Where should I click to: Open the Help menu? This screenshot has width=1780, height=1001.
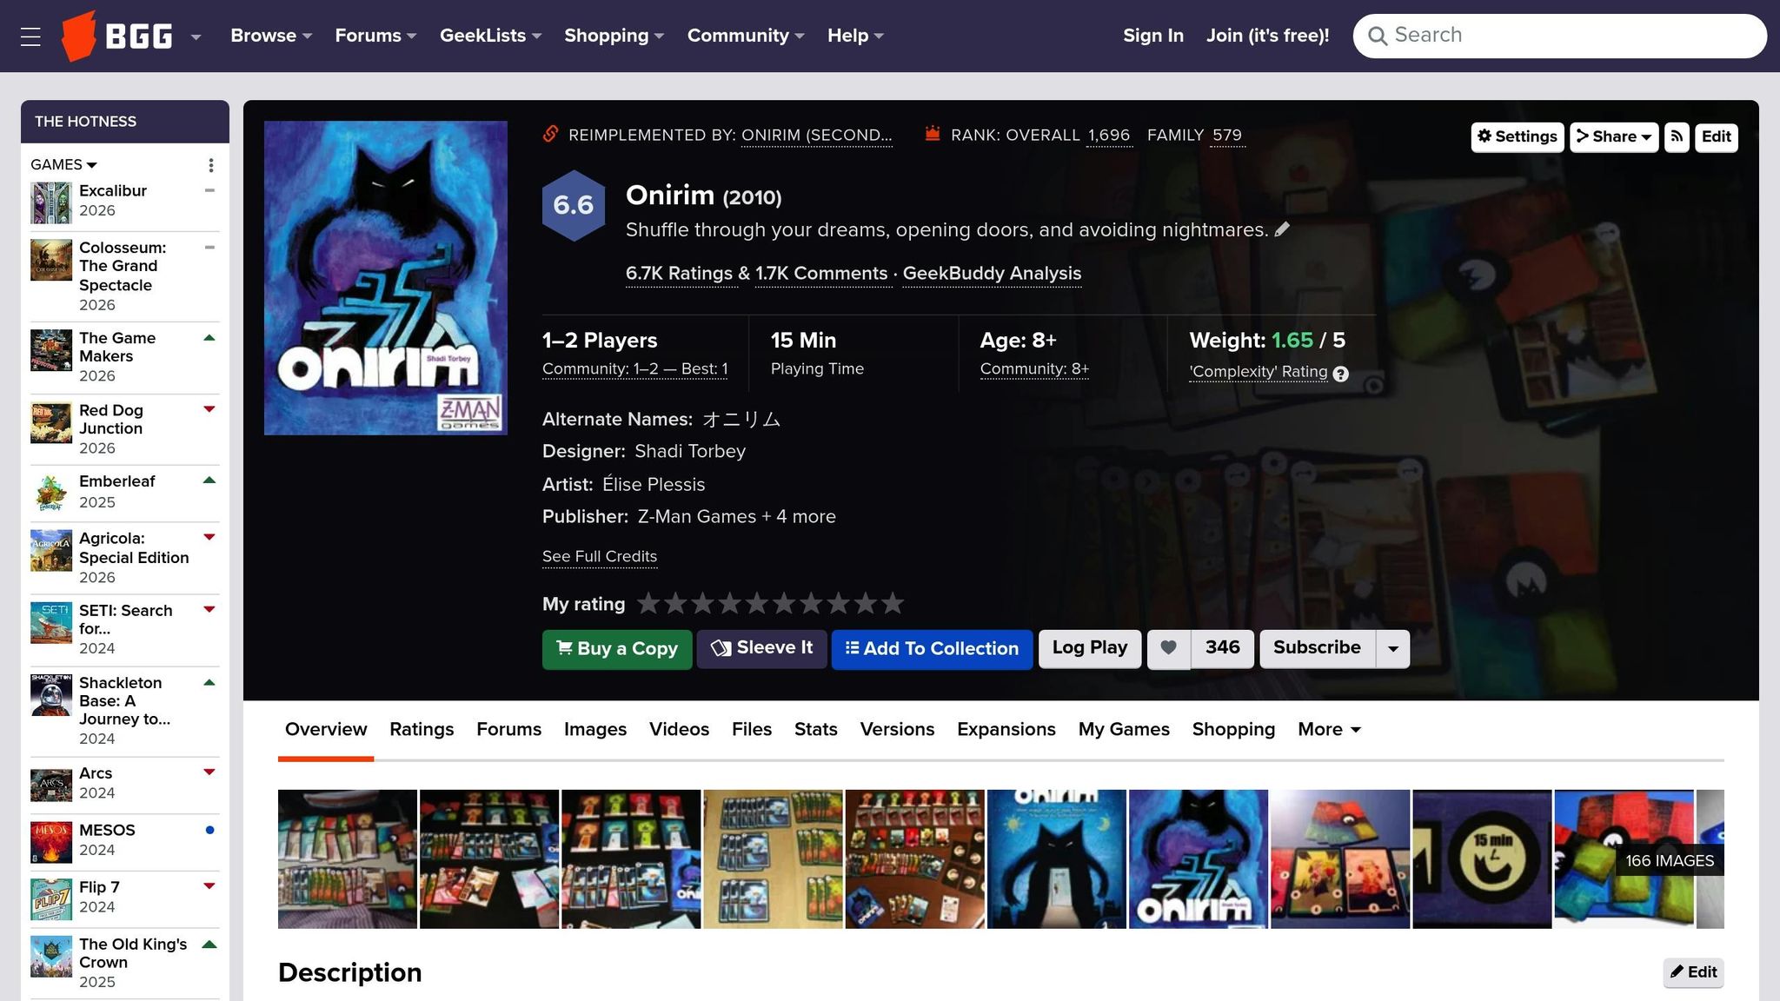pos(855,36)
